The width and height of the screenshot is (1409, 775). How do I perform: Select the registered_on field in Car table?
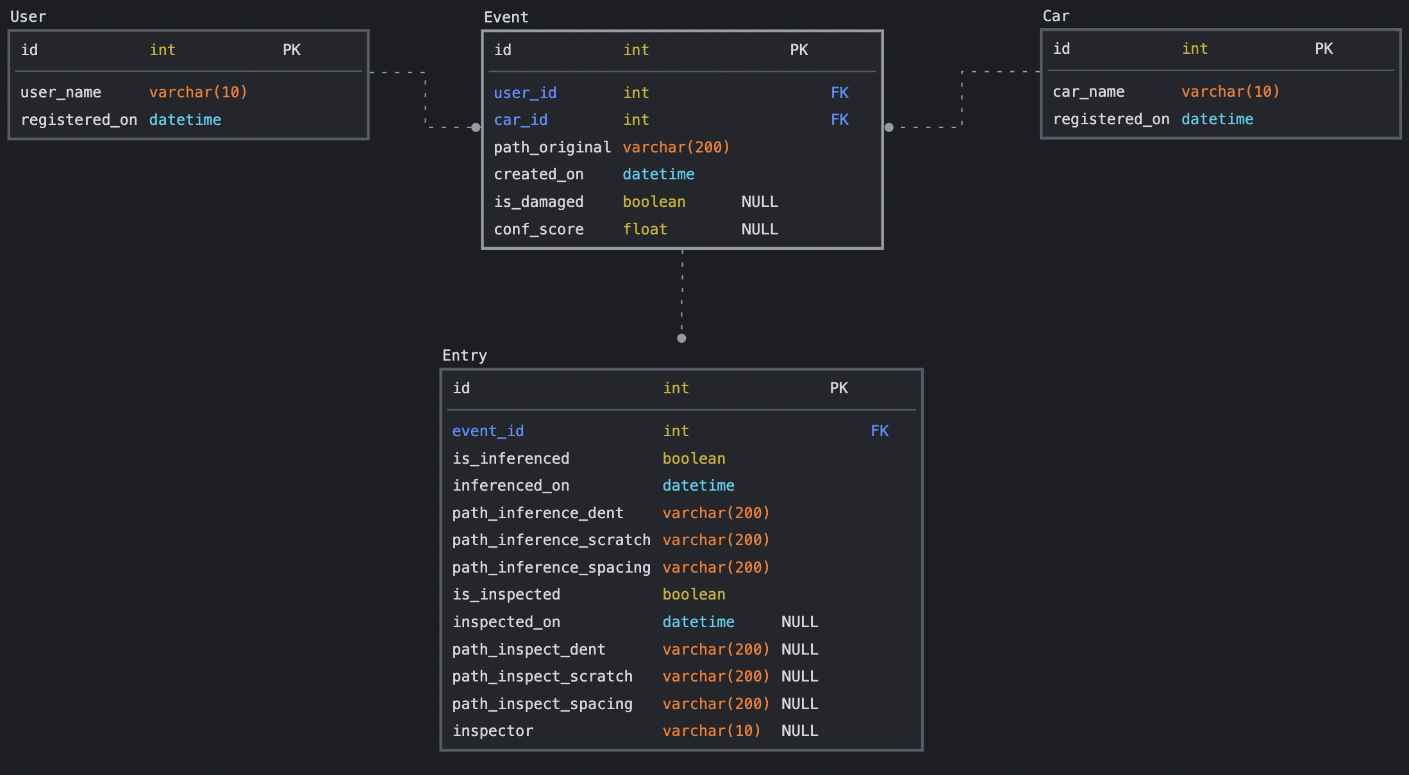point(1111,118)
